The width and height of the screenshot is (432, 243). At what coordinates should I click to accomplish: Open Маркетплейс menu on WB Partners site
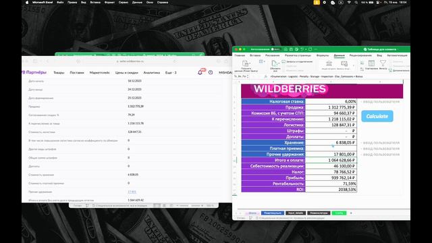pyautogui.click(x=99, y=73)
